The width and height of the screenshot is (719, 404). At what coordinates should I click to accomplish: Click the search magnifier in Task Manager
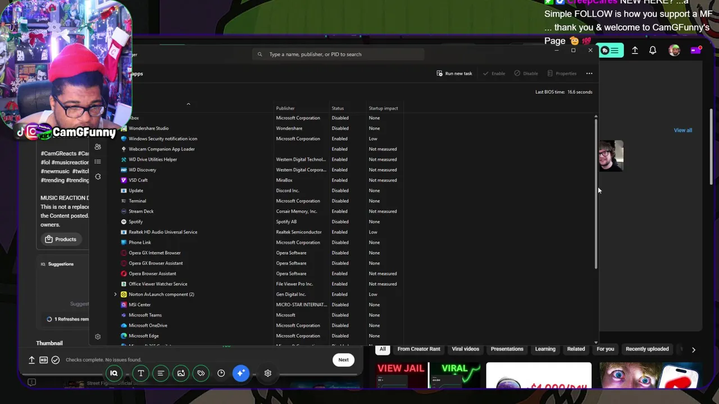click(260, 54)
